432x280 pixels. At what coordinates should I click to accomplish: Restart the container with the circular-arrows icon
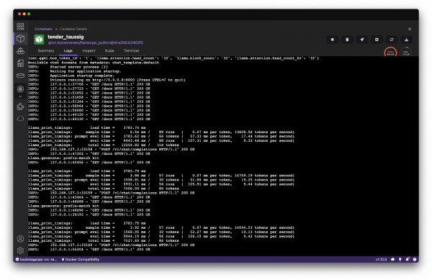coord(392,40)
